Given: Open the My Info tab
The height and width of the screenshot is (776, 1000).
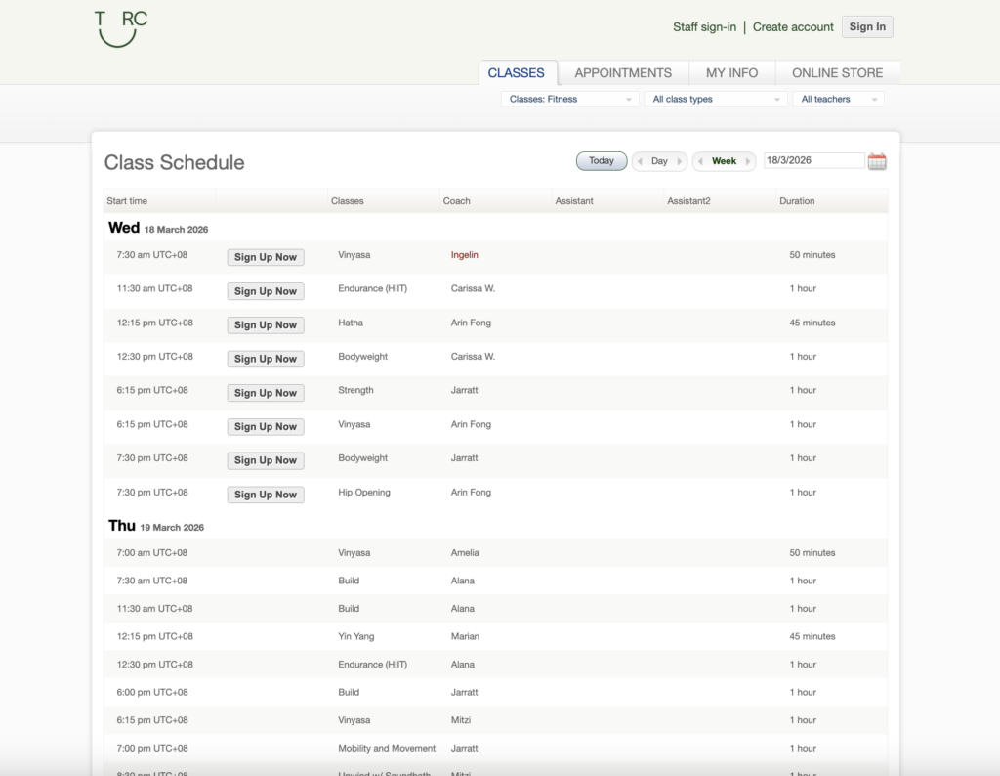Looking at the screenshot, I should pos(731,73).
